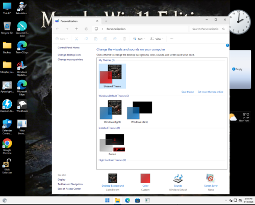This screenshot has height=205, width=255.
Task: Expand the Sort dropdown menu
Action: click(x=139, y=39)
